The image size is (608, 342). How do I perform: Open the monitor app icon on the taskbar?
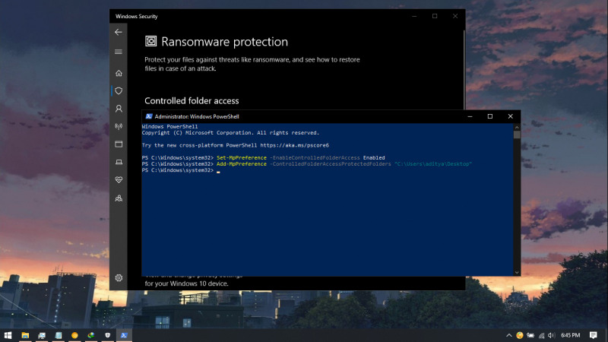pyautogui.click(x=42, y=335)
